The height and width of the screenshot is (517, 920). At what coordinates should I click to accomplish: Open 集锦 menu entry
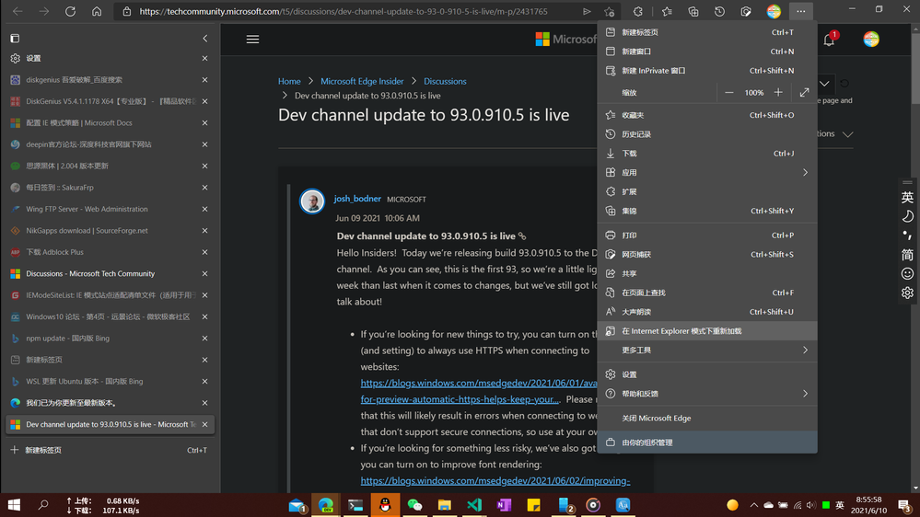click(707, 211)
